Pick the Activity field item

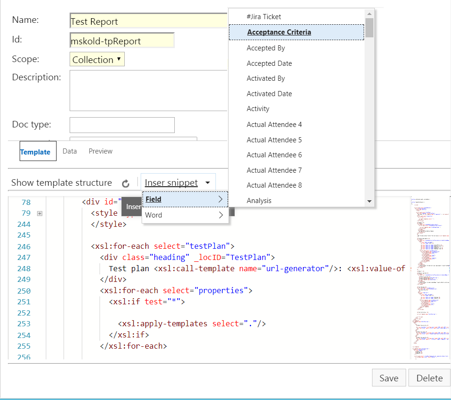258,109
